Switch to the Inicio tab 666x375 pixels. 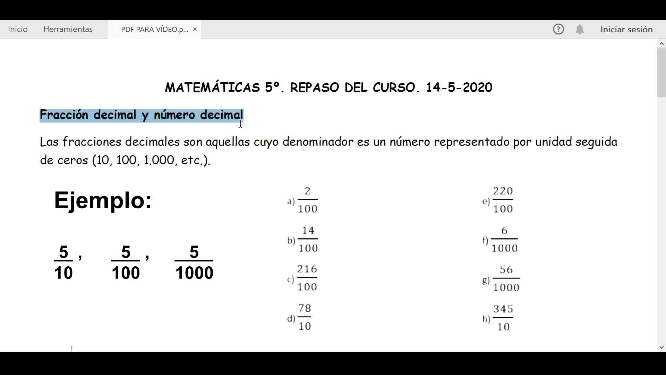(x=18, y=29)
